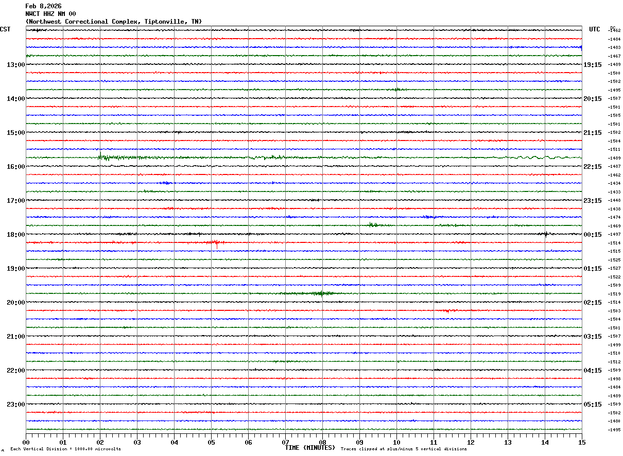Click minute 08 on the bottom axis
The height and width of the screenshot is (456, 623).
pos(322,442)
